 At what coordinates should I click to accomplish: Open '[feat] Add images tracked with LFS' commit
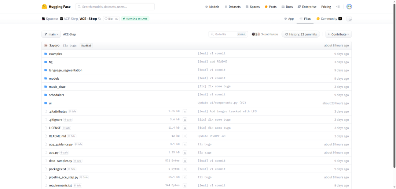[227, 111]
